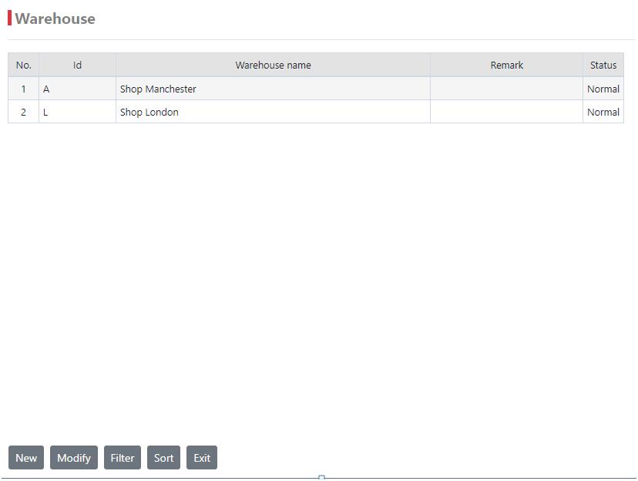This screenshot has height=481, width=638.
Task: Open the Filter dialog
Action: (x=123, y=457)
